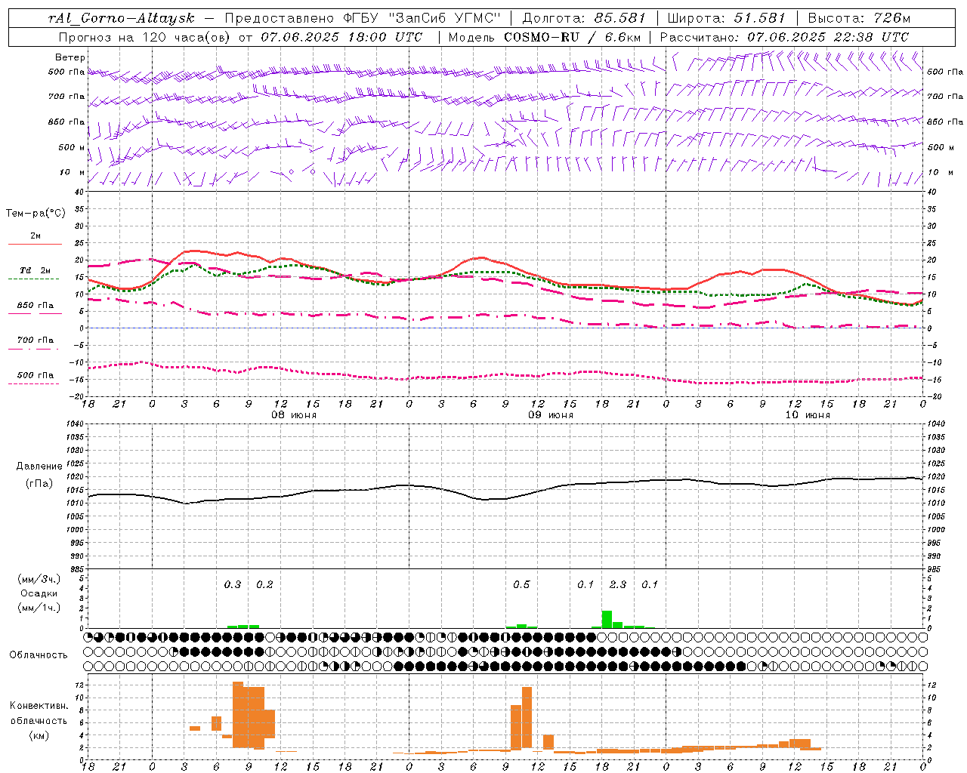This screenshot has width=967, height=773.
Task: Click the Облачность cloud cover label
Action: (x=39, y=655)
